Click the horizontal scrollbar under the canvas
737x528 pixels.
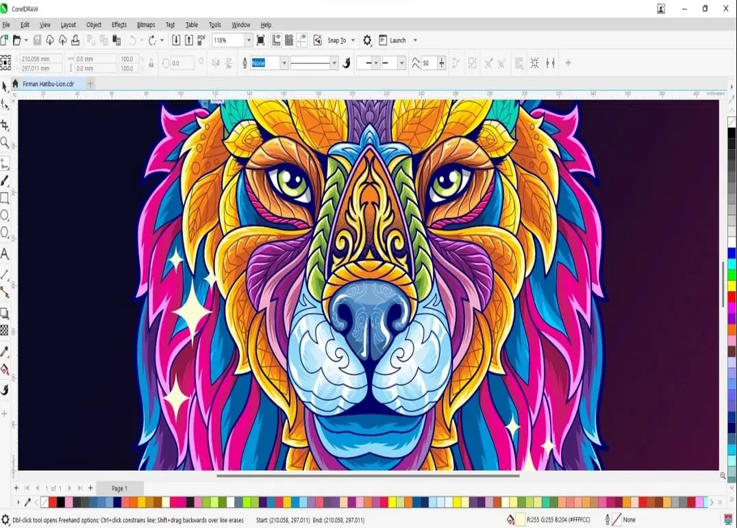point(368,475)
